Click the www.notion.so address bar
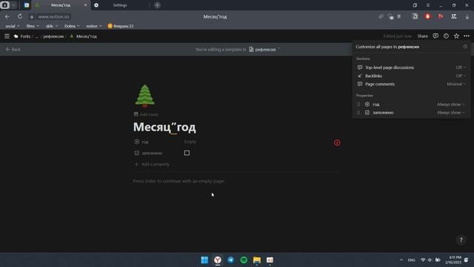This screenshot has height=267, width=474. tap(53, 16)
